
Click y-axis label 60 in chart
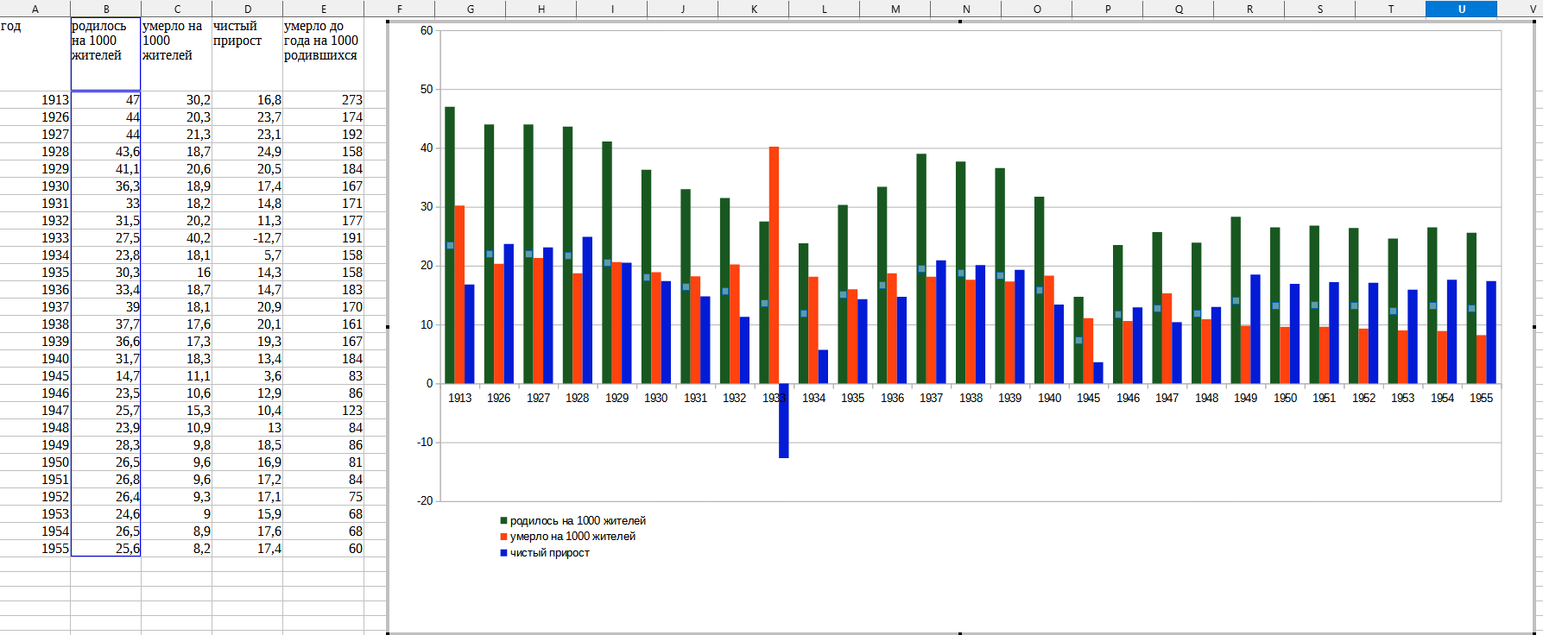coord(427,30)
